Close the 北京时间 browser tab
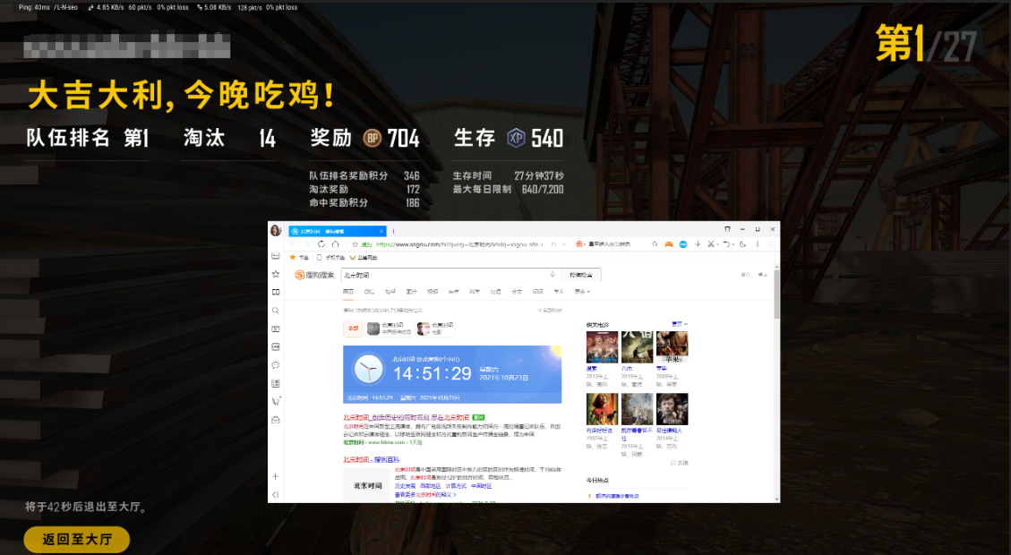The height and width of the screenshot is (555, 1011). click(381, 231)
